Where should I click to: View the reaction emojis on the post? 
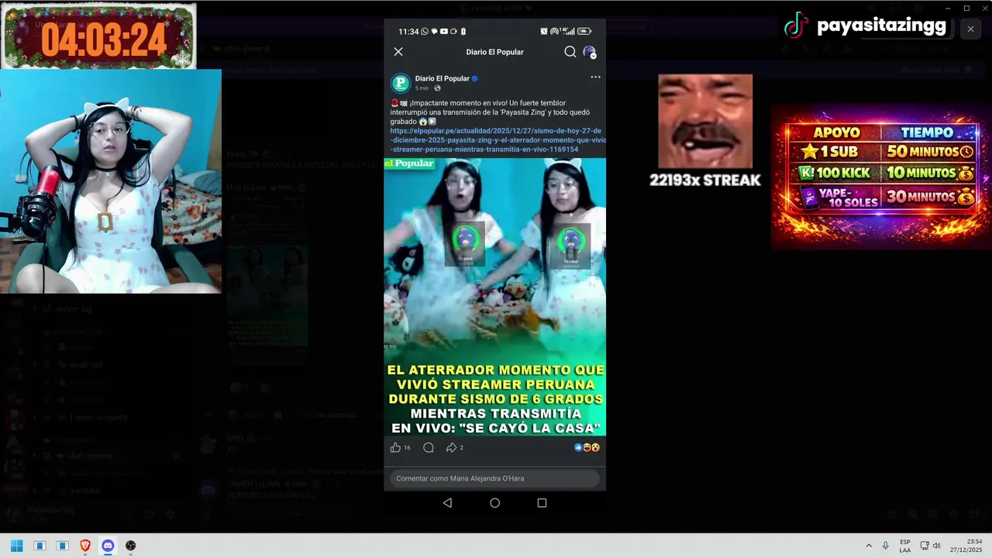587,448
